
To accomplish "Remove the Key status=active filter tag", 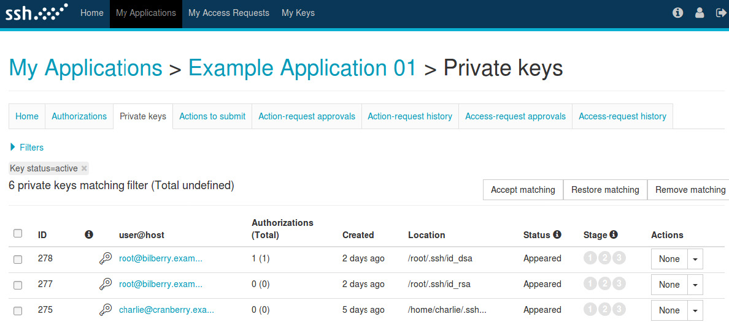I will point(83,168).
